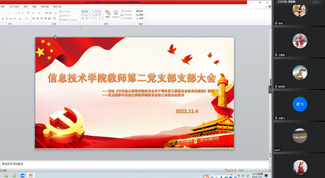Click the notes field 单击此处添加备注
Image resolution: width=325 pixels, height=178 pixels.
point(13,164)
